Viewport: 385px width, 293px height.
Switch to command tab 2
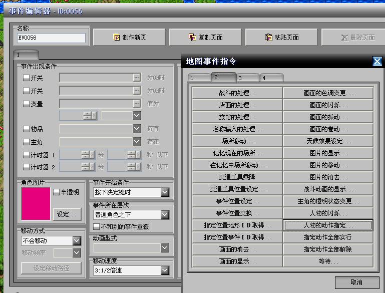click(223, 77)
